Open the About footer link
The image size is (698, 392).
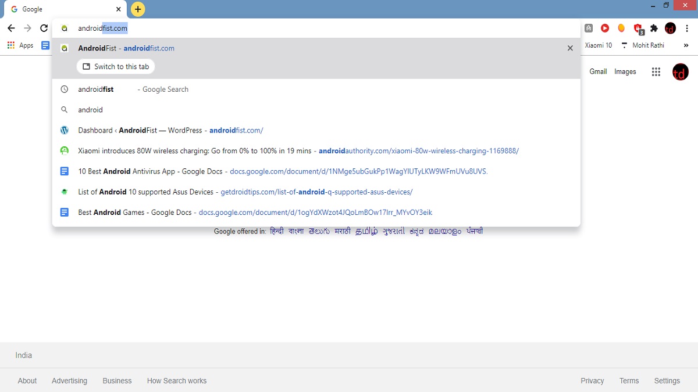tap(27, 381)
